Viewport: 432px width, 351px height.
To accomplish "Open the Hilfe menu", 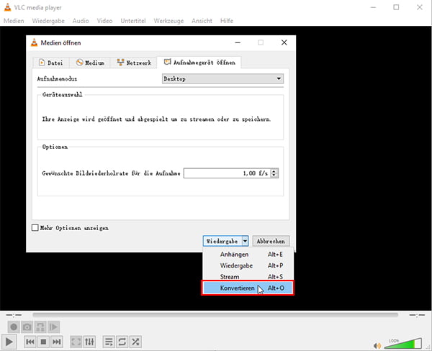I will 227,21.
